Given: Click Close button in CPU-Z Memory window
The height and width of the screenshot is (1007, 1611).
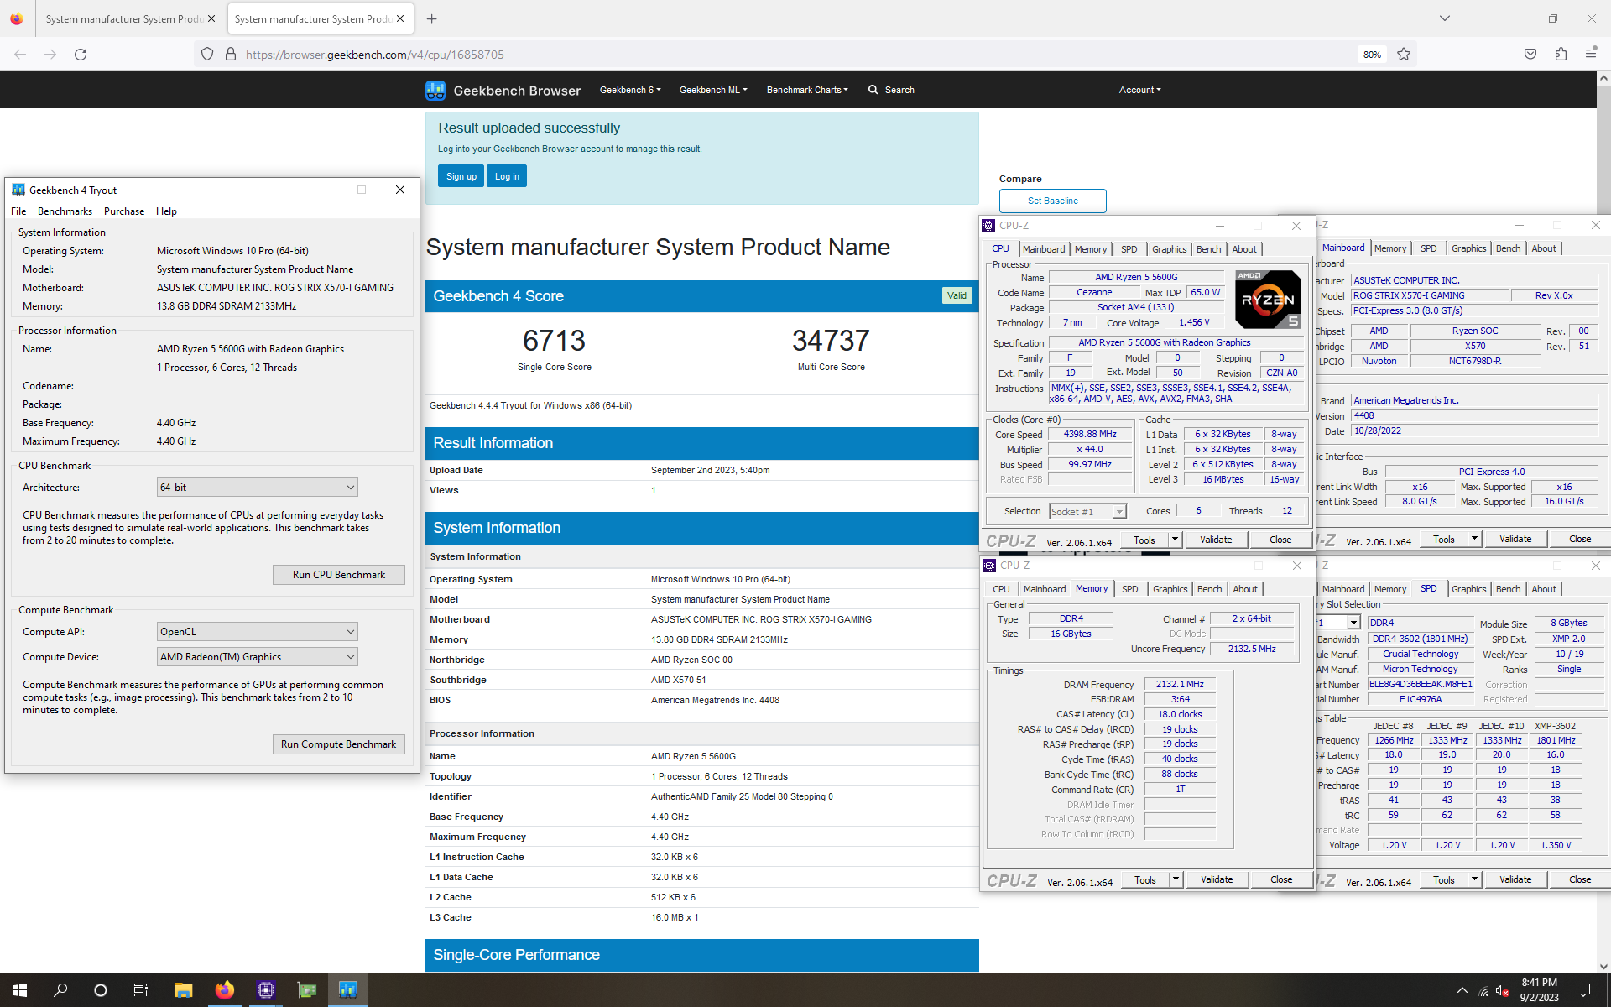Looking at the screenshot, I should 1281,879.
